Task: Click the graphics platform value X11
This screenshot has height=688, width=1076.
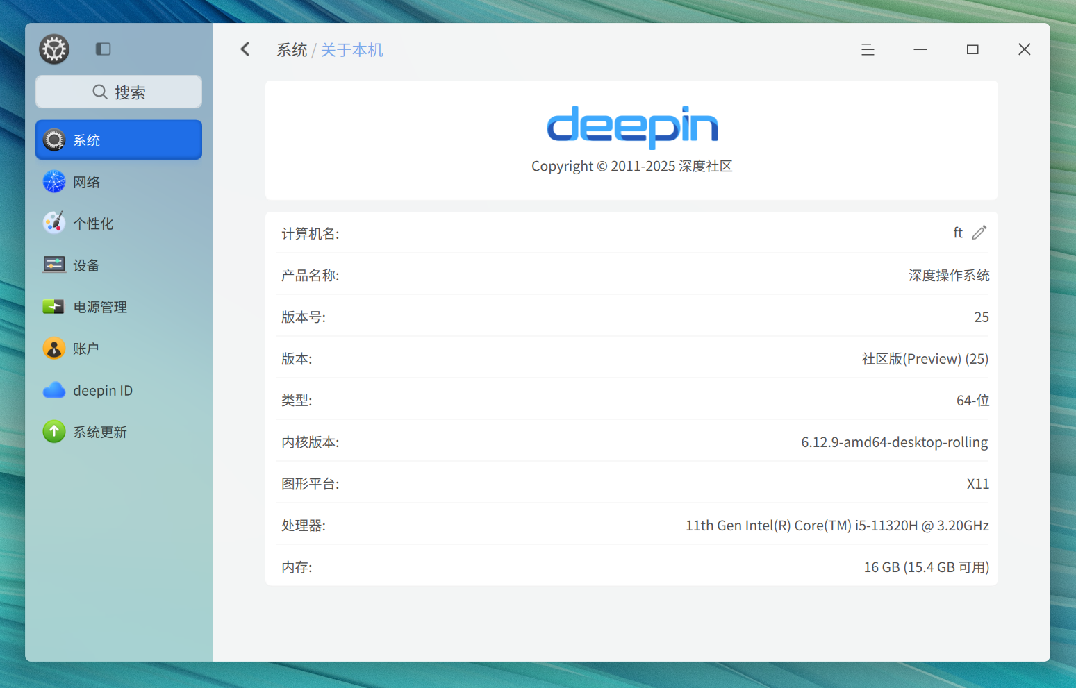Action: [978, 484]
